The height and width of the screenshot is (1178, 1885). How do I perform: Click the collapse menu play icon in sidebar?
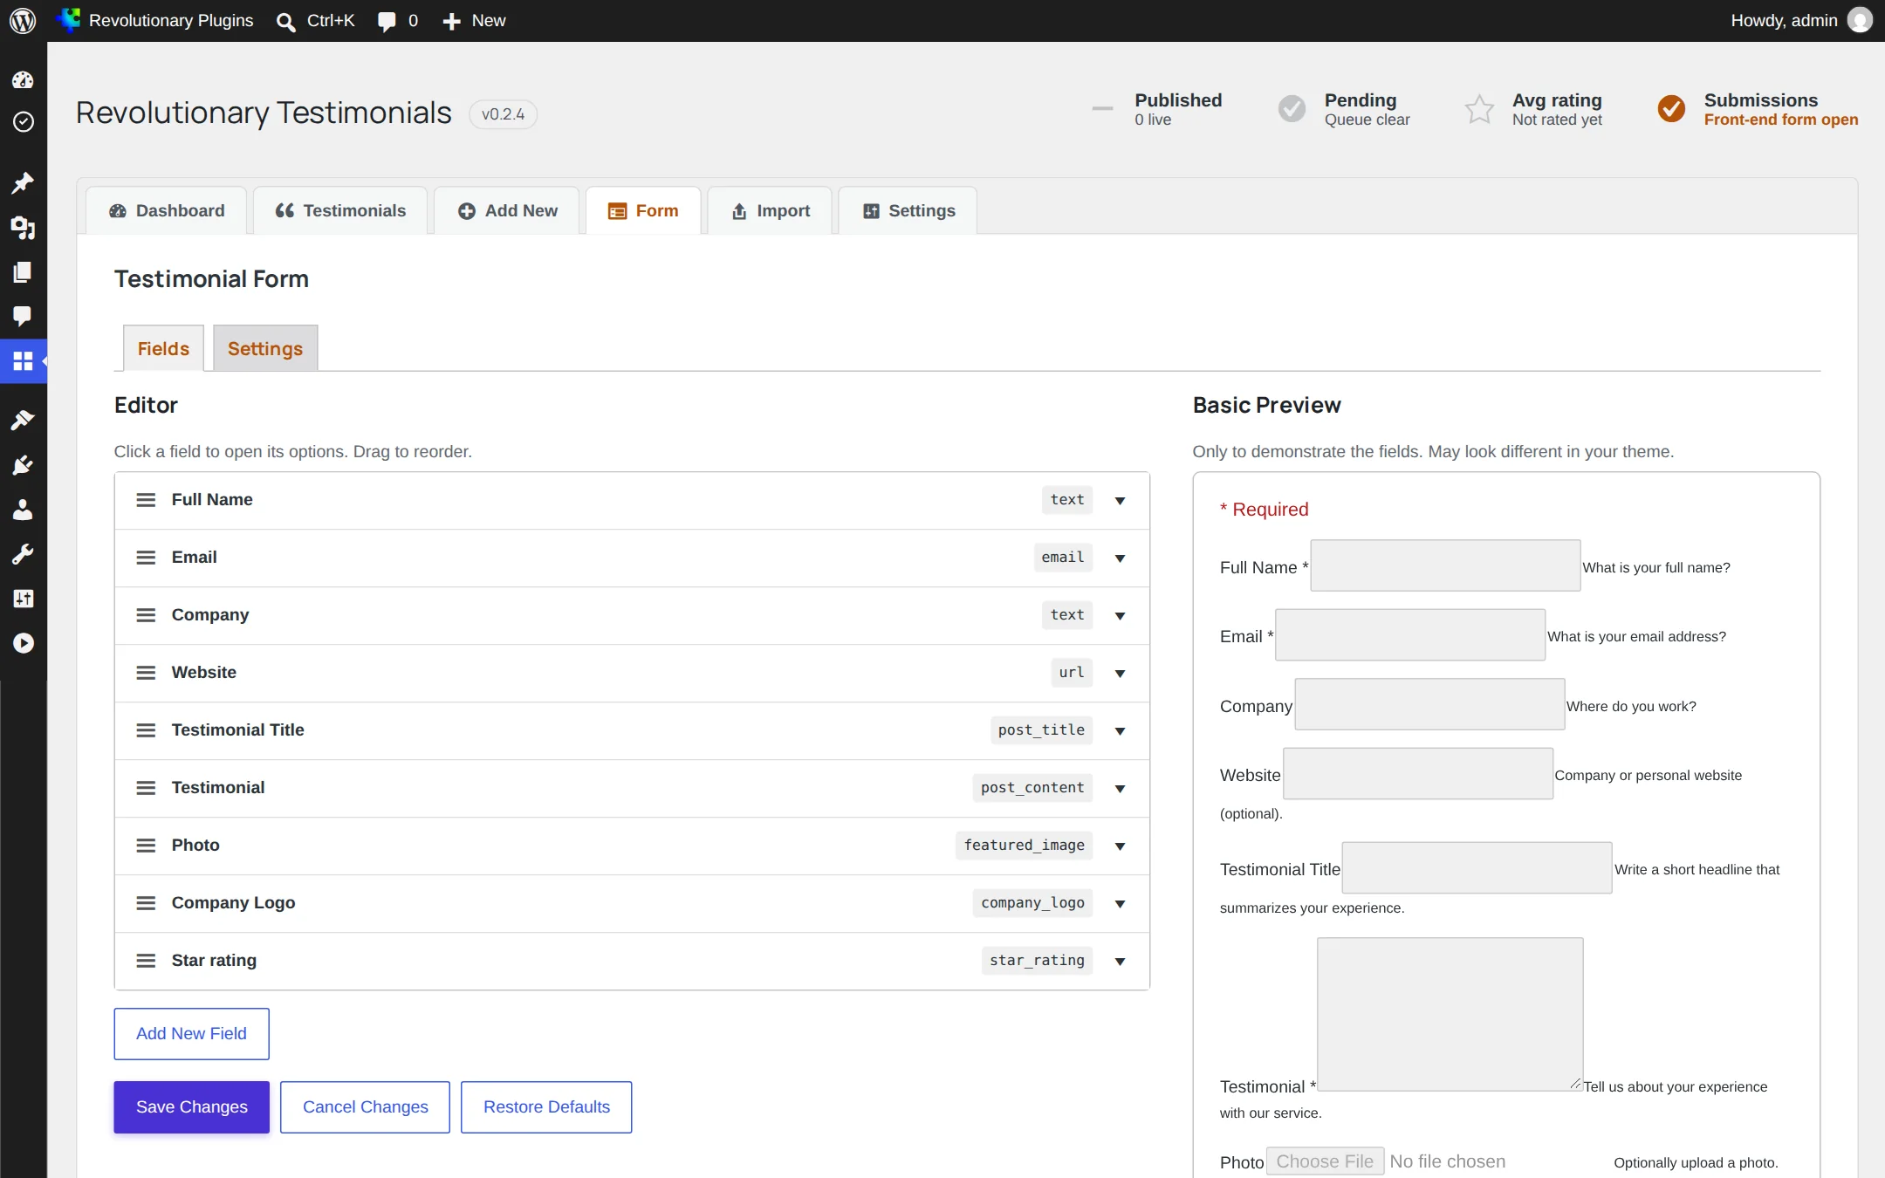23,643
